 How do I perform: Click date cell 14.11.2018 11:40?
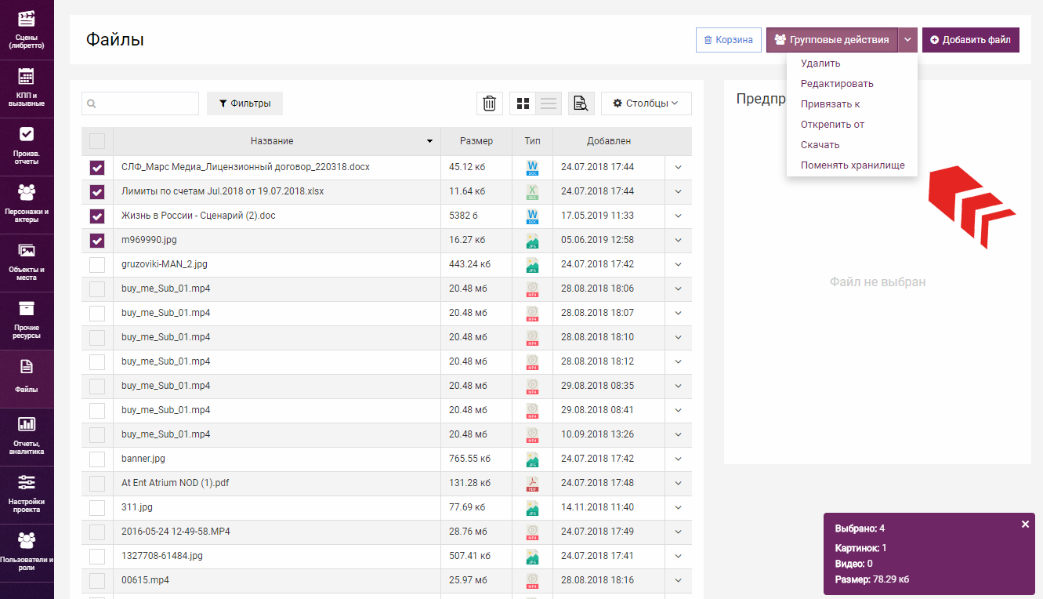[x=598, y=507]
